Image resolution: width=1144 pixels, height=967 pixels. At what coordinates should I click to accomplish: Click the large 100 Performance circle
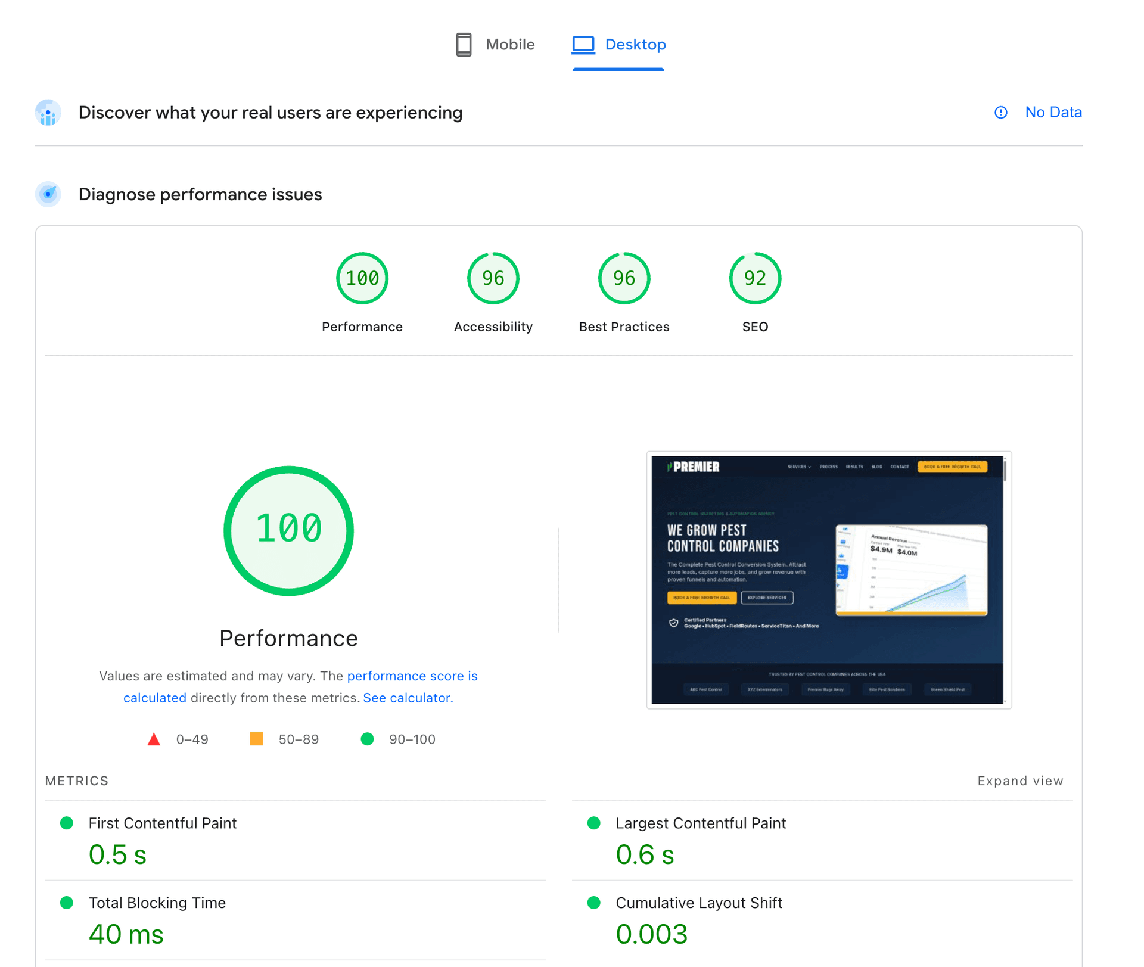(288, 530)
